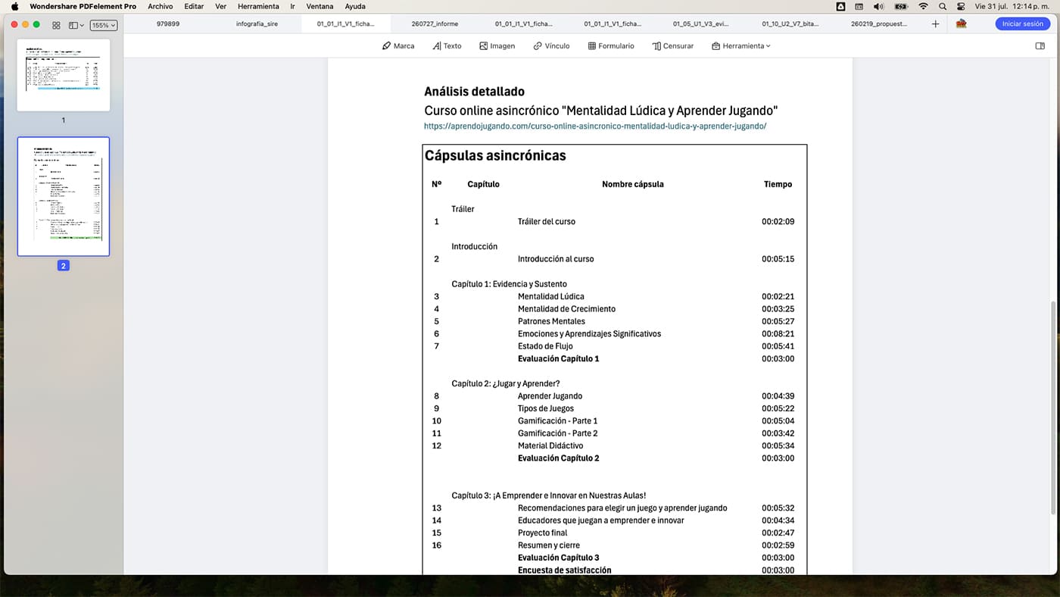Click 'Capítulo 2: ¿Jugar y Aprender?' text
This screenshot has width=1060, height=597.
tap(506, 384)
